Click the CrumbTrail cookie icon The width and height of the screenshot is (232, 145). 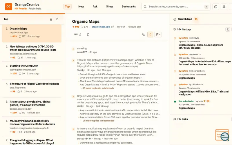tap(175, 19)
